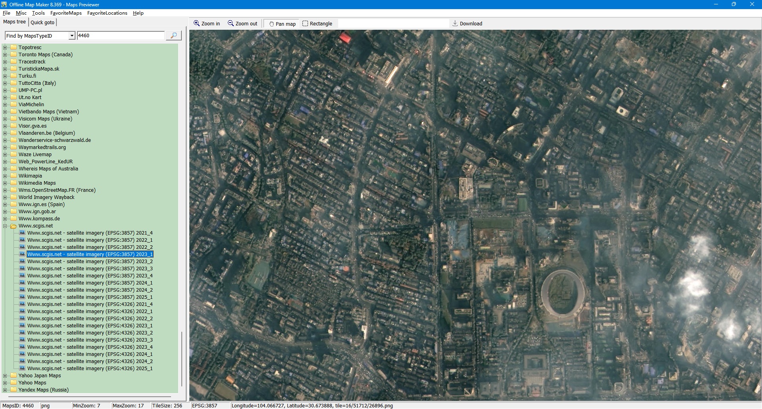Expand the Yandex Maps (Russia) node

(5, 390)
